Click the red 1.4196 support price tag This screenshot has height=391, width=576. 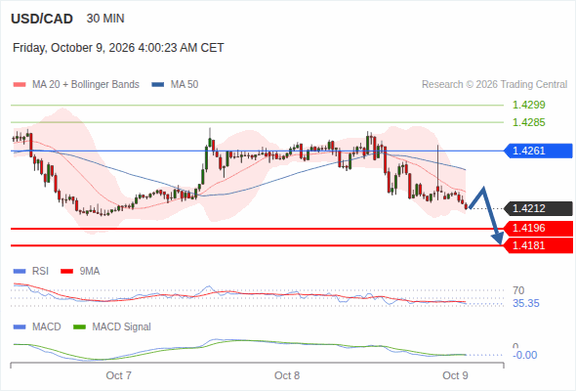(539, 228)
